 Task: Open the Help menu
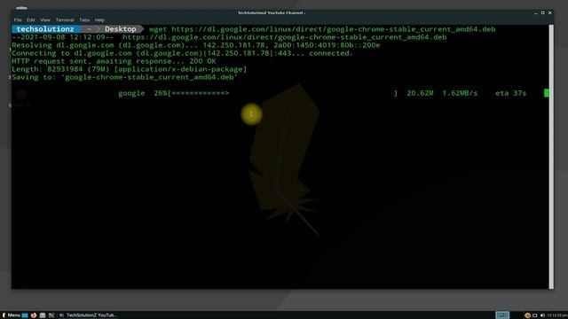tap(99, 19)
